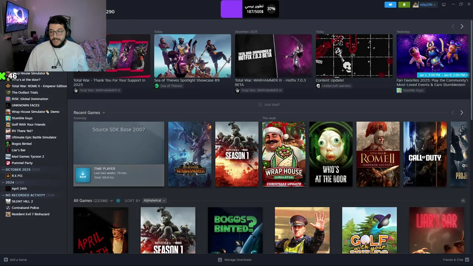This screenshot has width=473, height=266.
Task: Select The Outlast Trials in the sidebar
Action: [25, 92]
